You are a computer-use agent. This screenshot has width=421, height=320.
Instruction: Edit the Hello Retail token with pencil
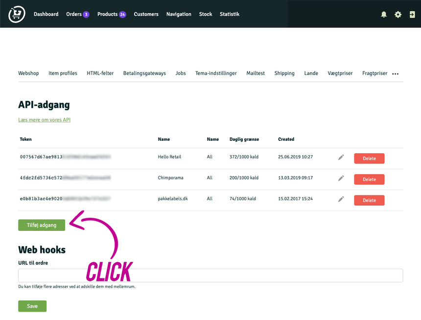(341, 158)
